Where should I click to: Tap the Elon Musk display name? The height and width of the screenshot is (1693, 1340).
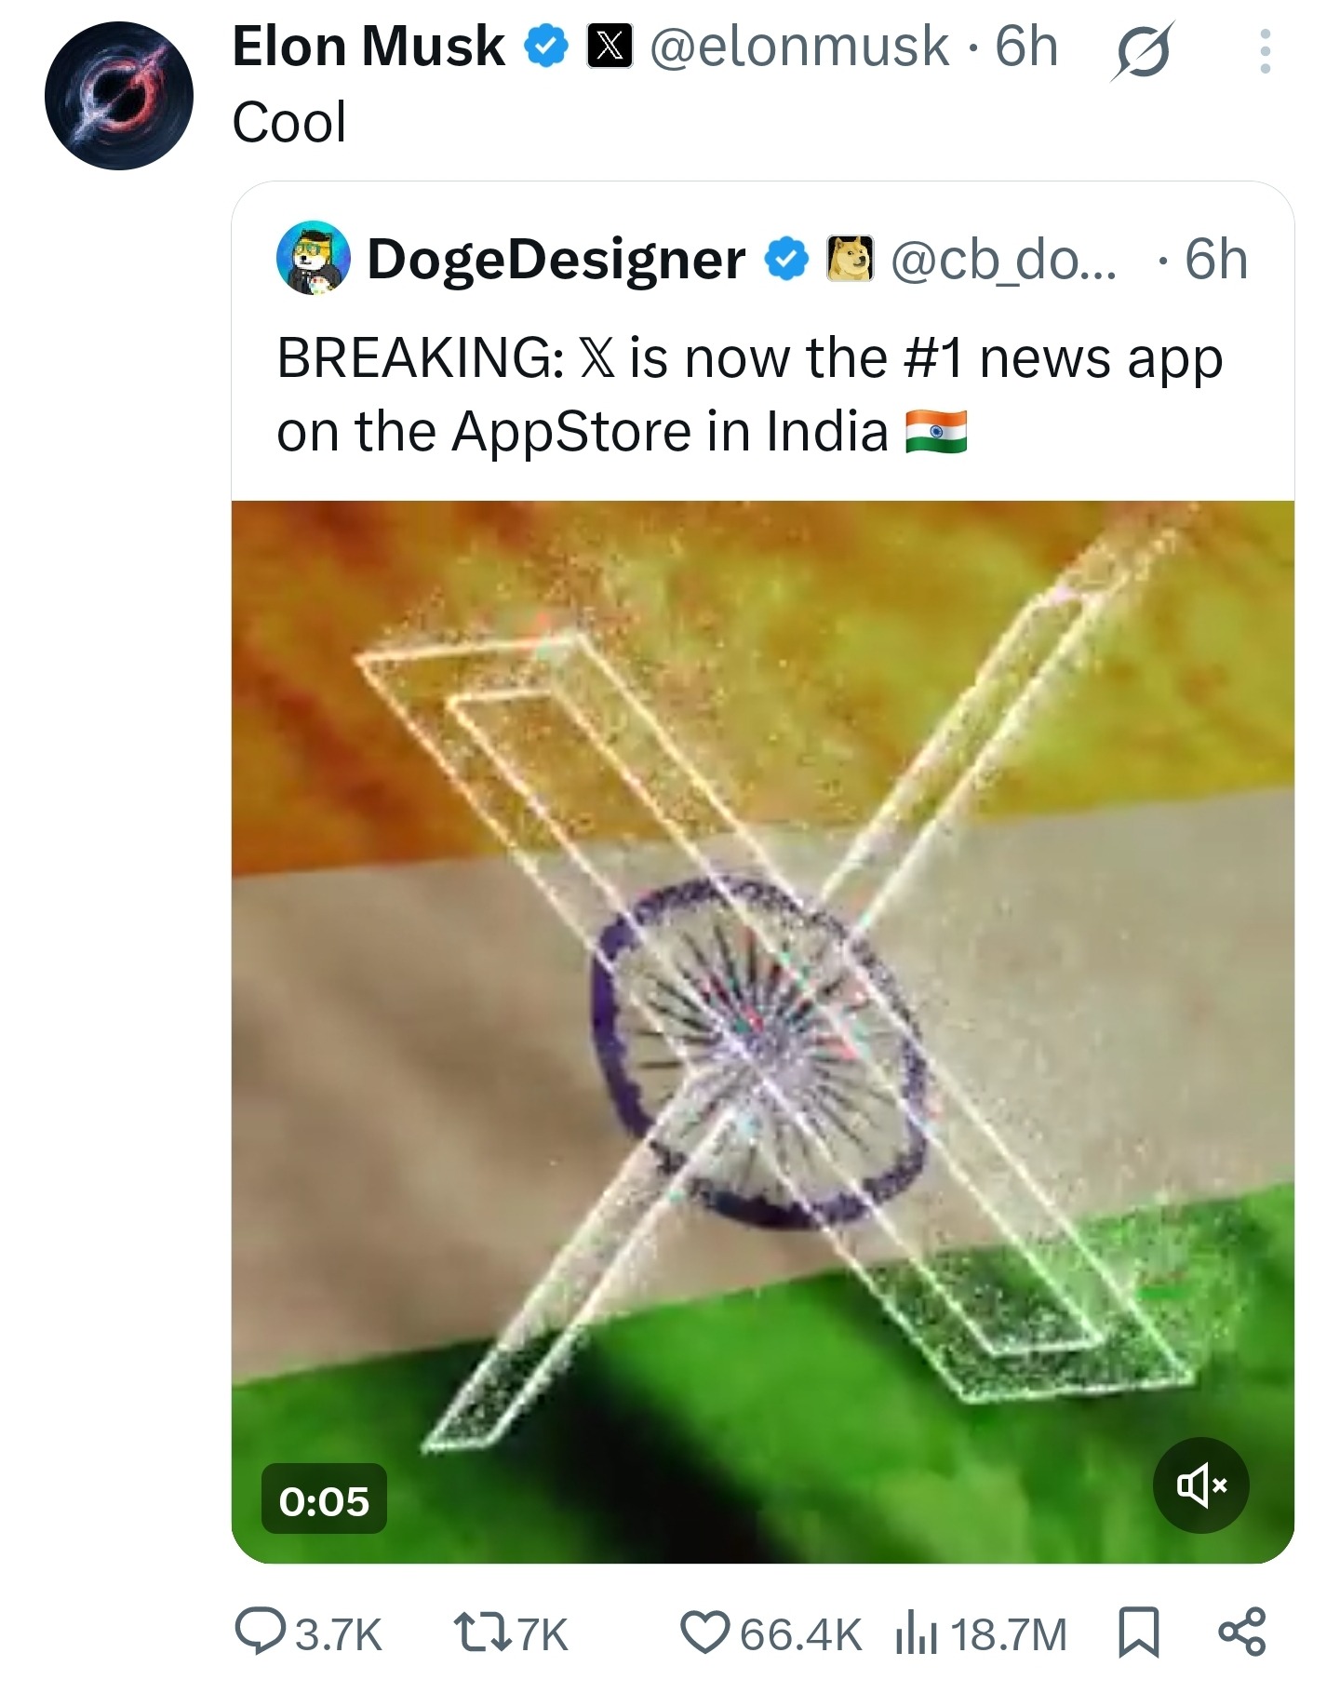[x=368, y=47]
